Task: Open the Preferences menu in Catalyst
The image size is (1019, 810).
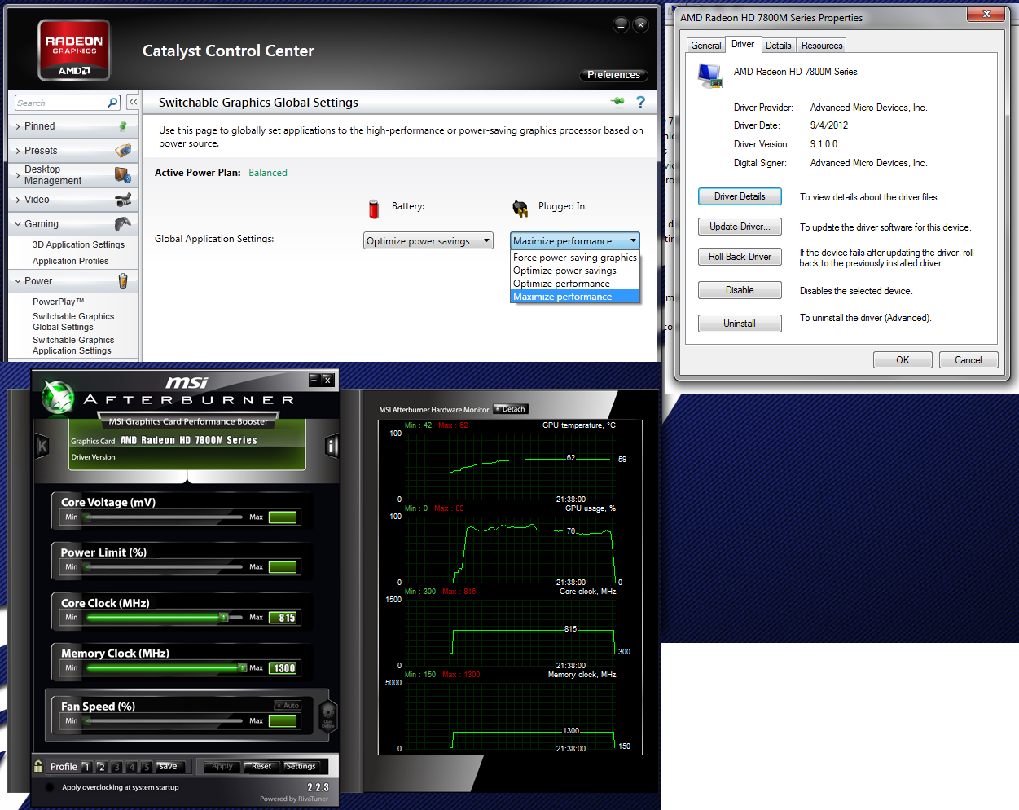Action: pos(614,75)
